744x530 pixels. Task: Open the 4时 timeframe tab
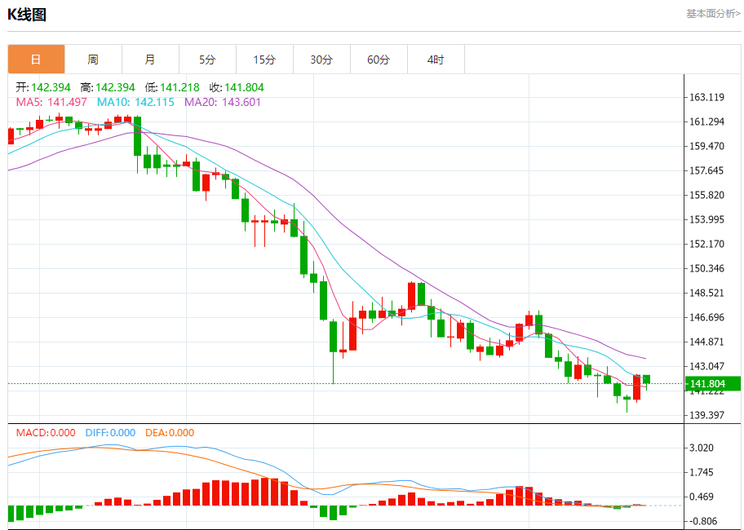[x=436, y=60]
